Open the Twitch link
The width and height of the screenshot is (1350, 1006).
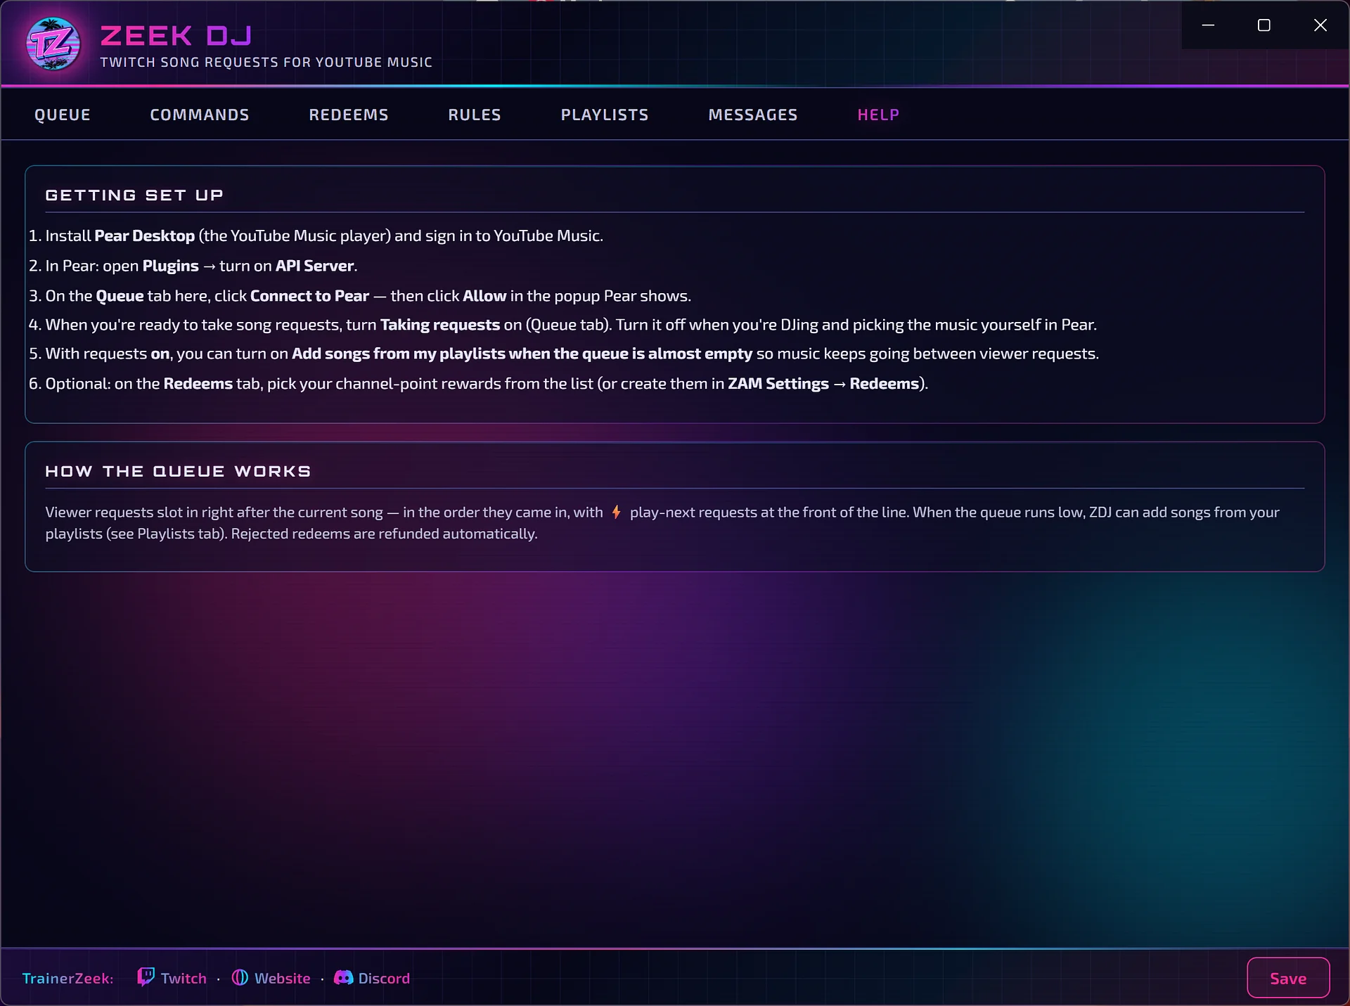point(184,978)
